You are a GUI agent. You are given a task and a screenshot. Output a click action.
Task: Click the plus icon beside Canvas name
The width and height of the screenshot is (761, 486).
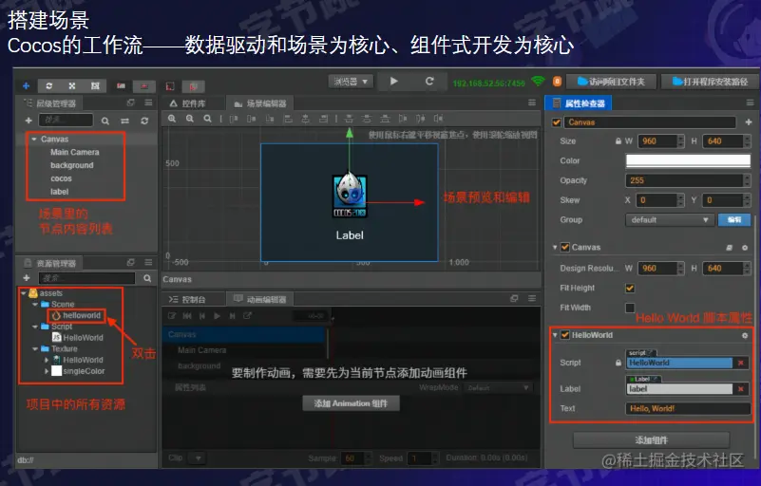click(x=749, y=122)
